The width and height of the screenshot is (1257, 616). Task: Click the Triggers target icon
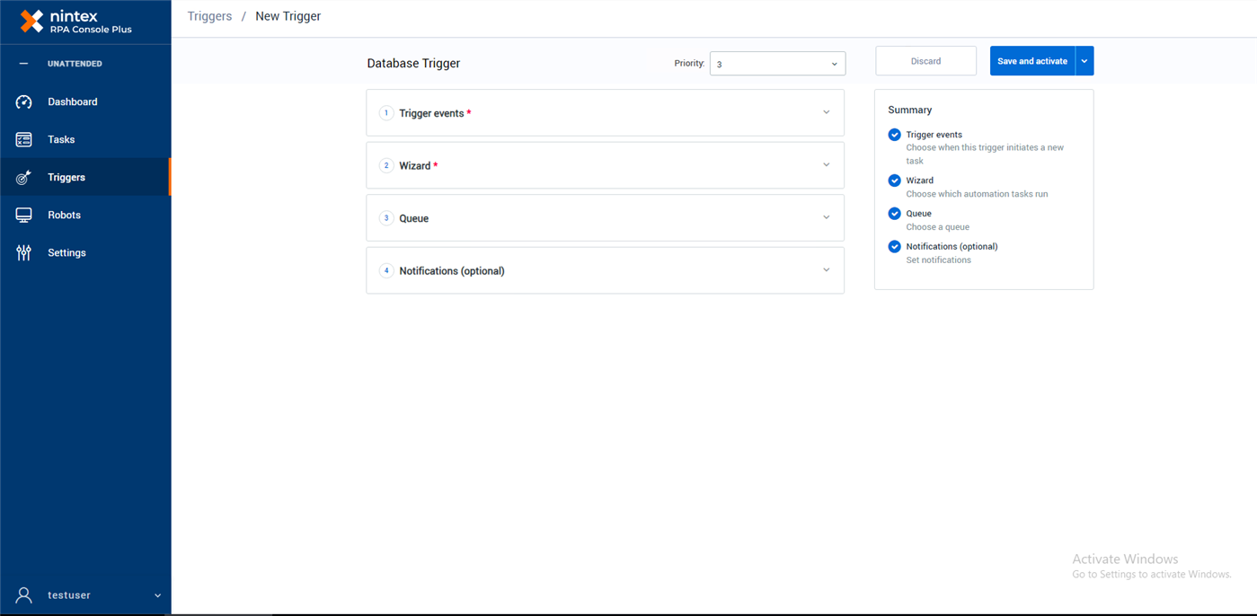[24, 178]
